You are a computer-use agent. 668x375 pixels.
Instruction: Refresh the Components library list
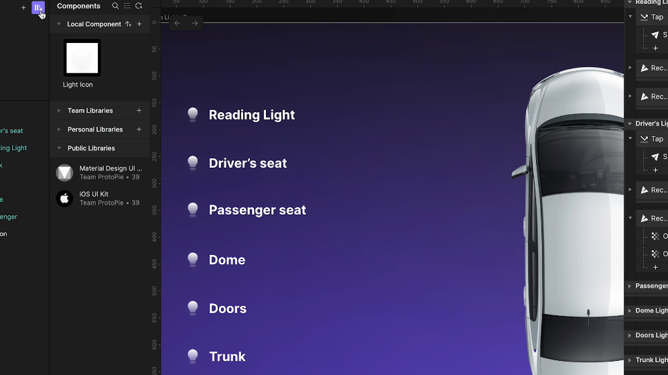tap(139, 6)
